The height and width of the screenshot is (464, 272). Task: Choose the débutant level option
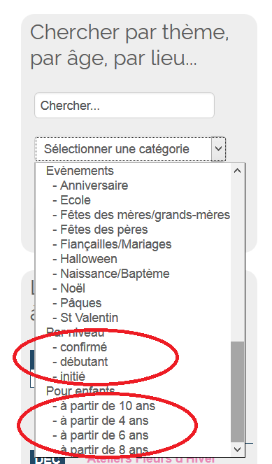pos(133,362)
